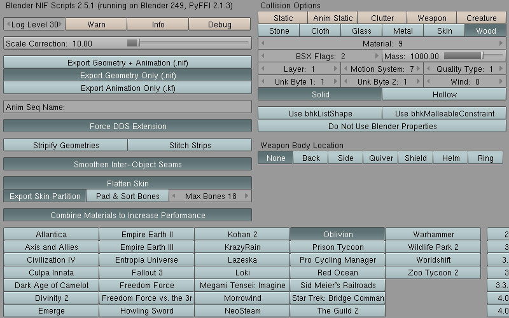Set weapon body location to Quiver
509x318 pixels.
[x=380, y=158]
